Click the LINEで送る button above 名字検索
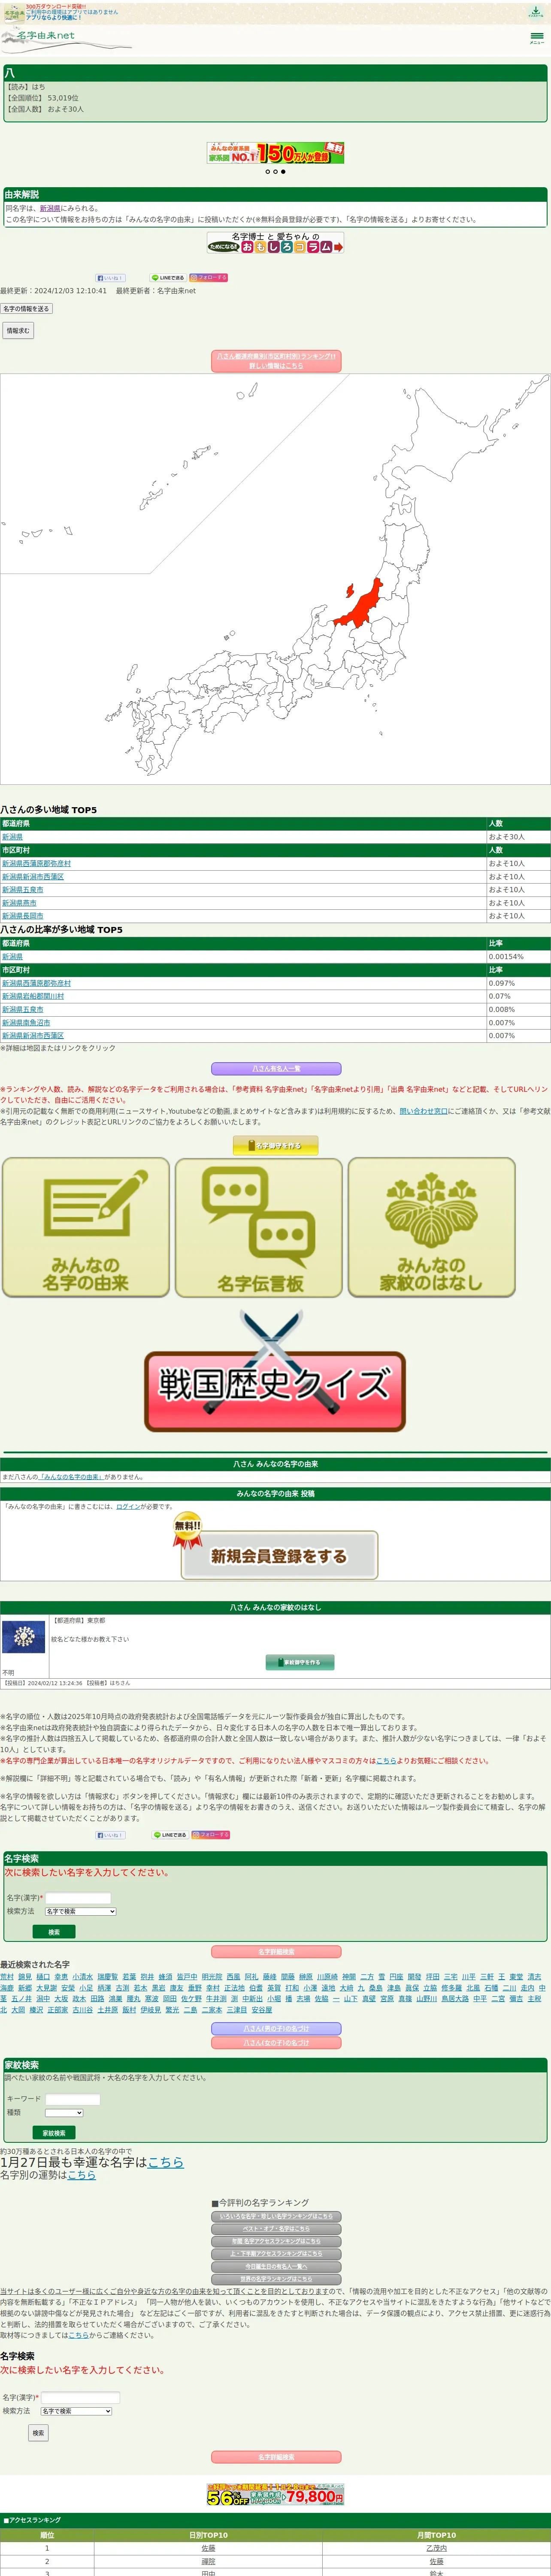Image resolution: width=551 pixels, height=2576 pixels. [x=169, y=1835]
